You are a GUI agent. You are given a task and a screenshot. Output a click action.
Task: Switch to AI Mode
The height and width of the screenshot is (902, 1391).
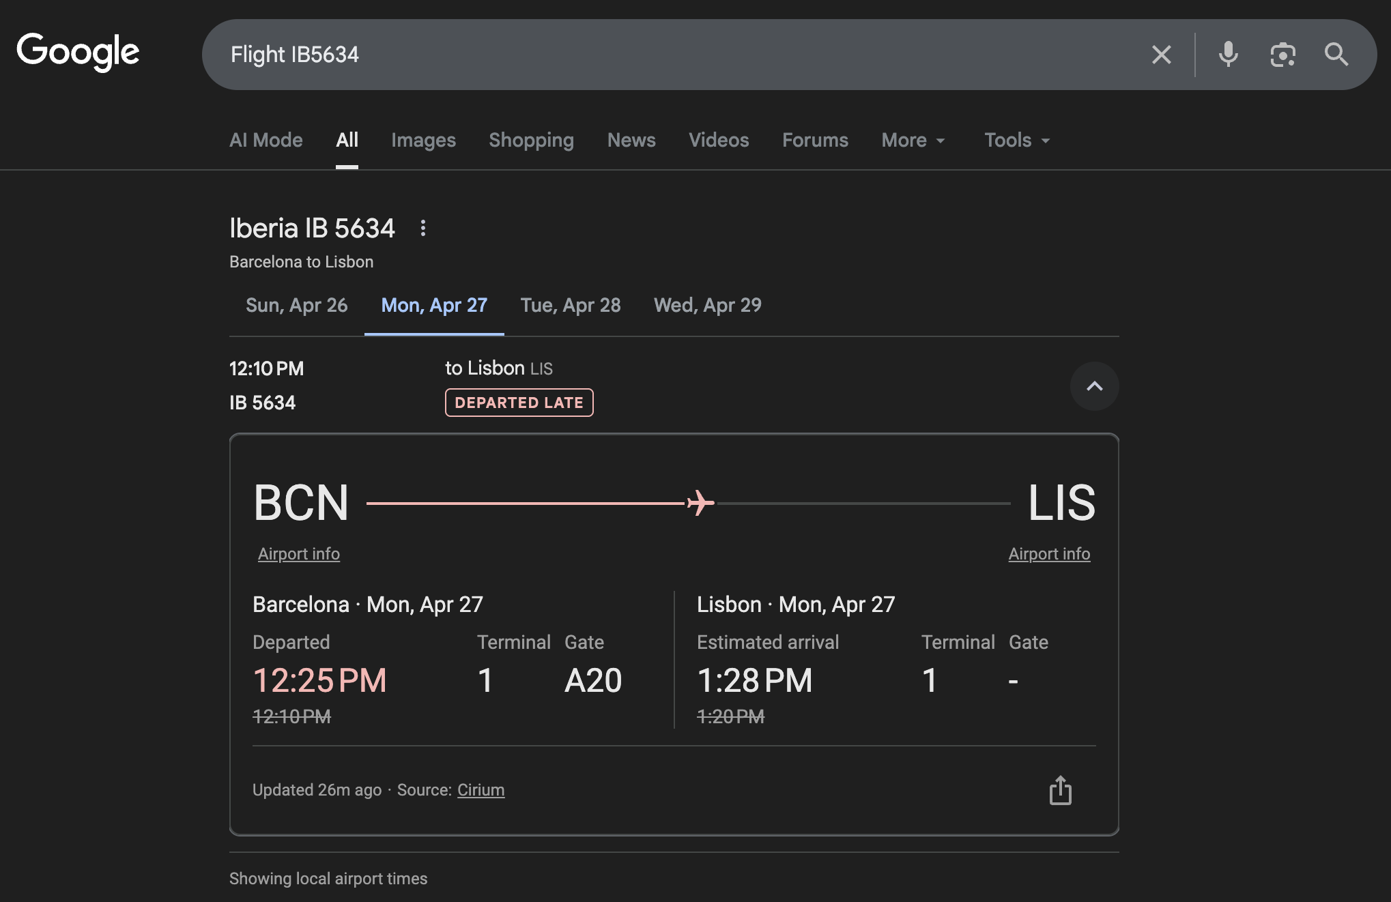[266, 141]
